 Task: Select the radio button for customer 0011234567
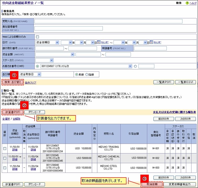[x=37, y=66]
